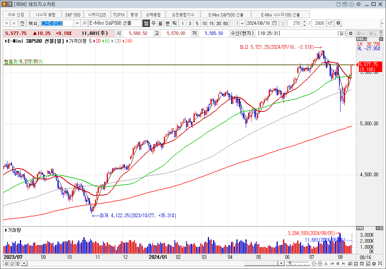The image size is (386, 269).
Task: Click the camera screenshot icon in title bar
Action: (352, 4)
